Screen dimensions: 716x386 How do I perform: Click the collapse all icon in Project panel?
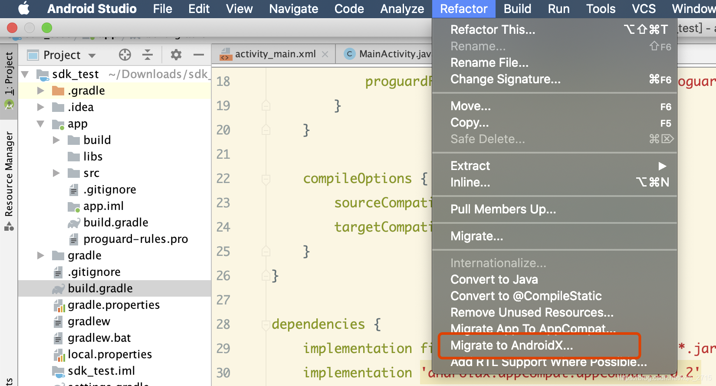click(148, 55)
